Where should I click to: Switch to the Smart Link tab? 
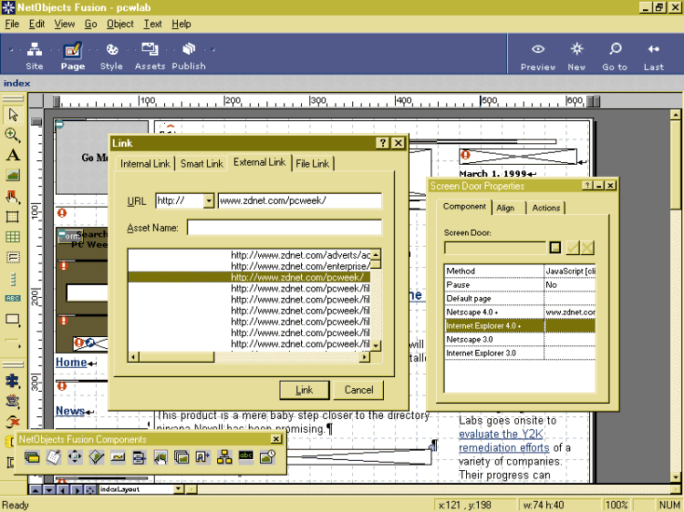tap(202, 164)
